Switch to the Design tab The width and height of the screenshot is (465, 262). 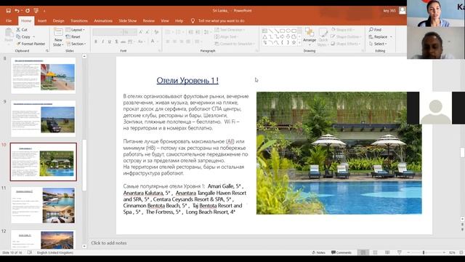pos(58,21)
